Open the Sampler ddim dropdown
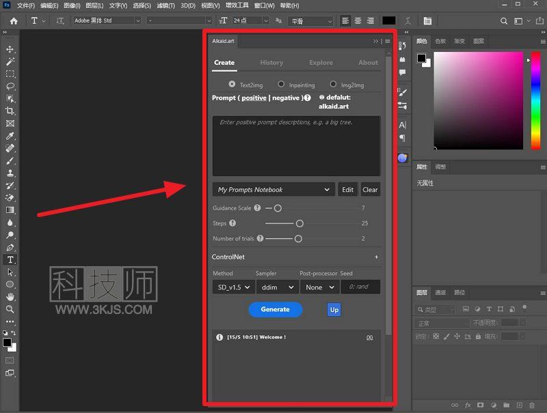Viewport: 547px width, 413px height. 278,287
